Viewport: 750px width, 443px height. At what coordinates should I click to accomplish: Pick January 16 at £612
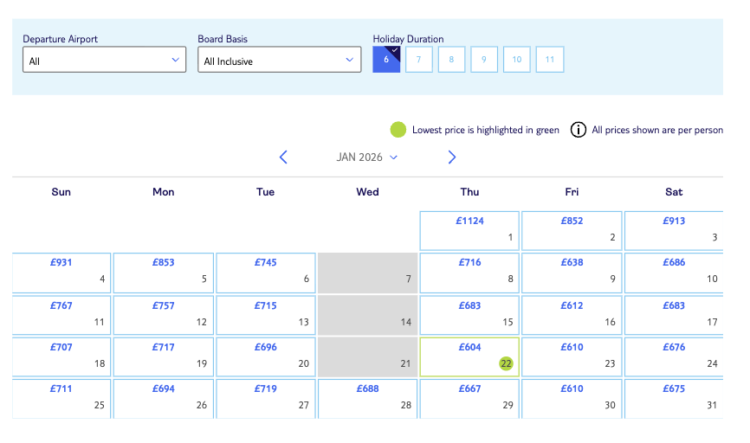(x=572, y=314)
